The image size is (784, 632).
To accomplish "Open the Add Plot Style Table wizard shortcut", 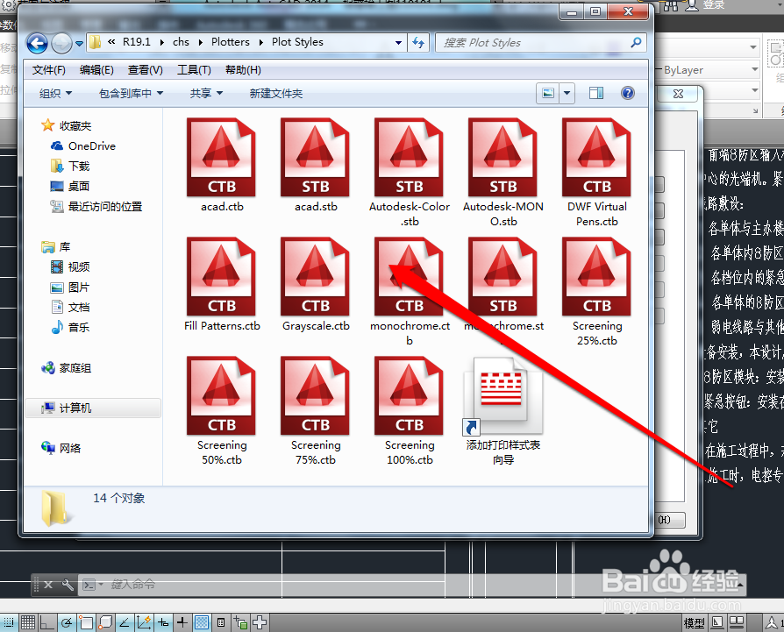I will point(503,411).
